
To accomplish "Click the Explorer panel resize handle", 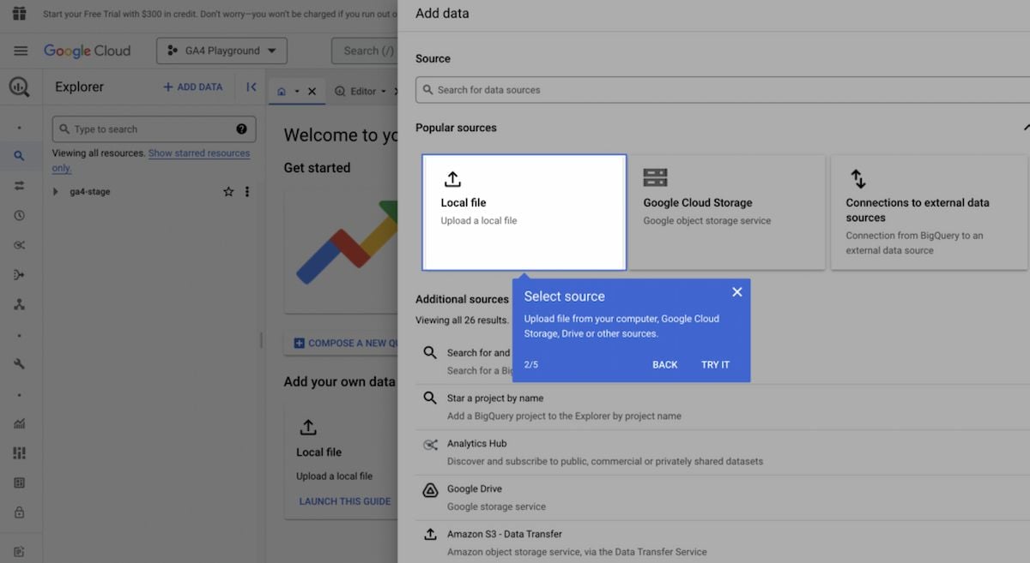I will (261, 340).
